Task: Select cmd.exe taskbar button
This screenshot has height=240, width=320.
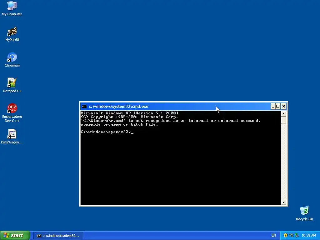Action: [58, 236]
